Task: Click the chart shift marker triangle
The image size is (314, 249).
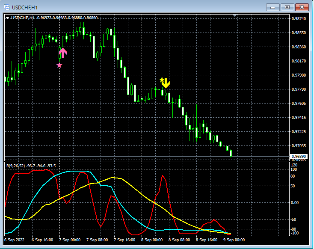Action: point(235,15)
